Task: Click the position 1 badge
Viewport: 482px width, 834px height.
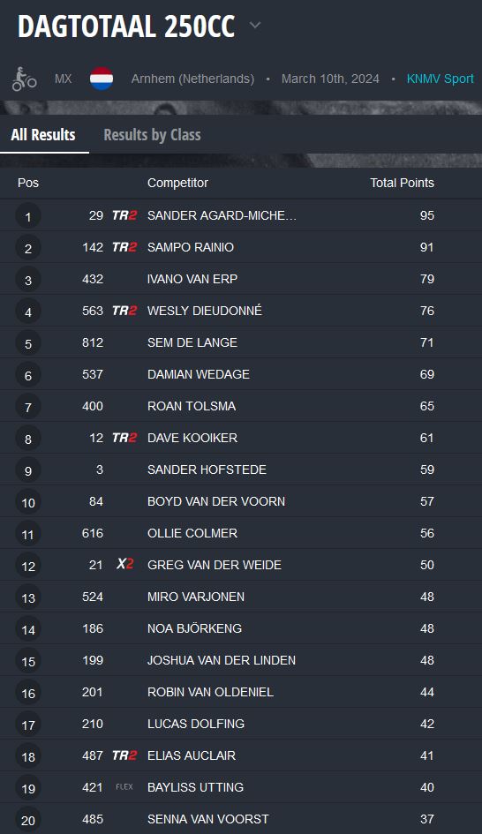Action: click(x=28, y=216)
